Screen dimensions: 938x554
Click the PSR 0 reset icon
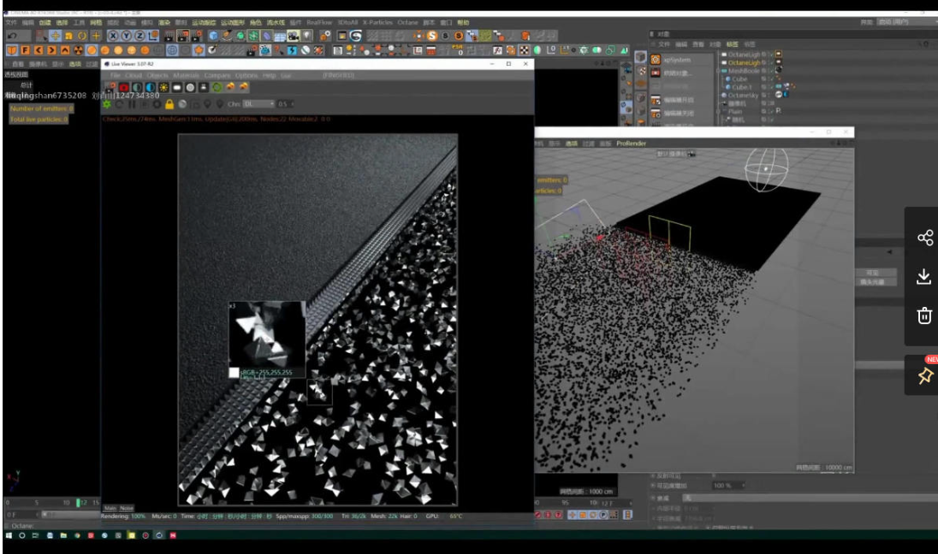458,50
